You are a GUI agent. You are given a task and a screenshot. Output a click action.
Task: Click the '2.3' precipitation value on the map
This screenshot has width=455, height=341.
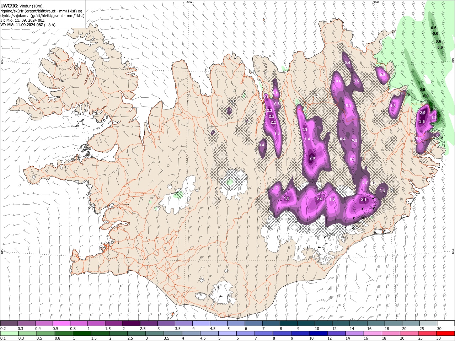pyautogui.click(x=269, y=111)
